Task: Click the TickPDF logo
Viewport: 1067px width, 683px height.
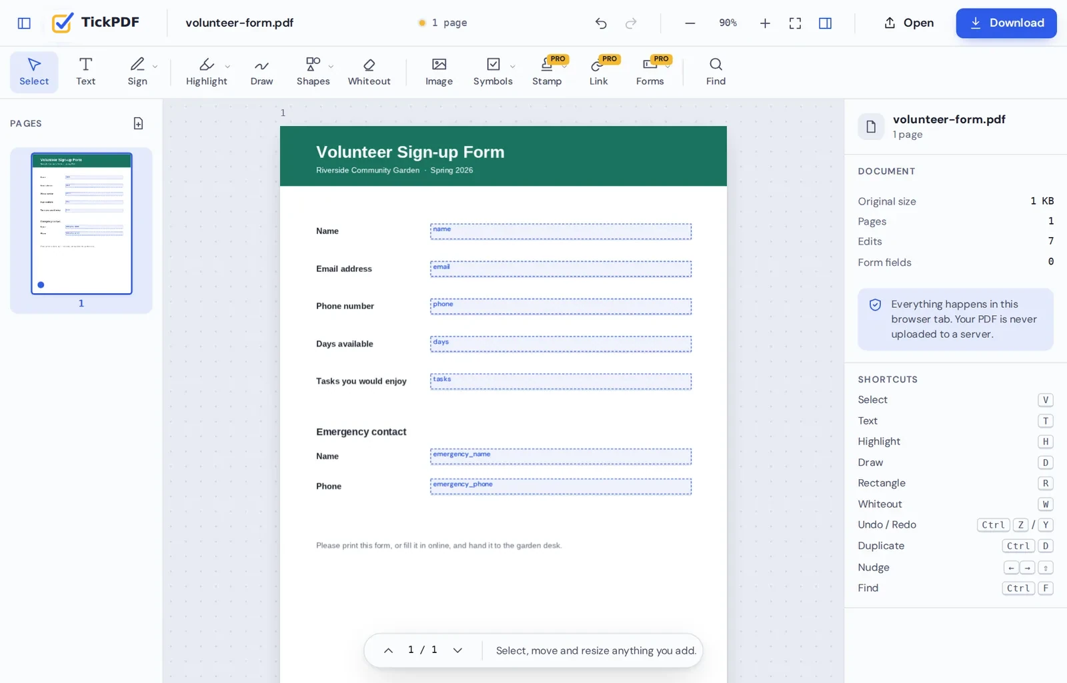Action: (95, 23)
